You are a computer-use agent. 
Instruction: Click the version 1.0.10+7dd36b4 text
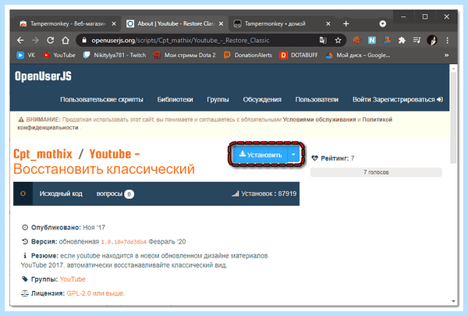(123, 242)
